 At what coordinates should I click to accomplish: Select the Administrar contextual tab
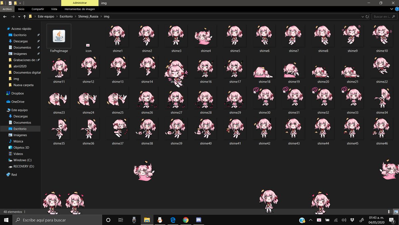(x=80, y=3)
